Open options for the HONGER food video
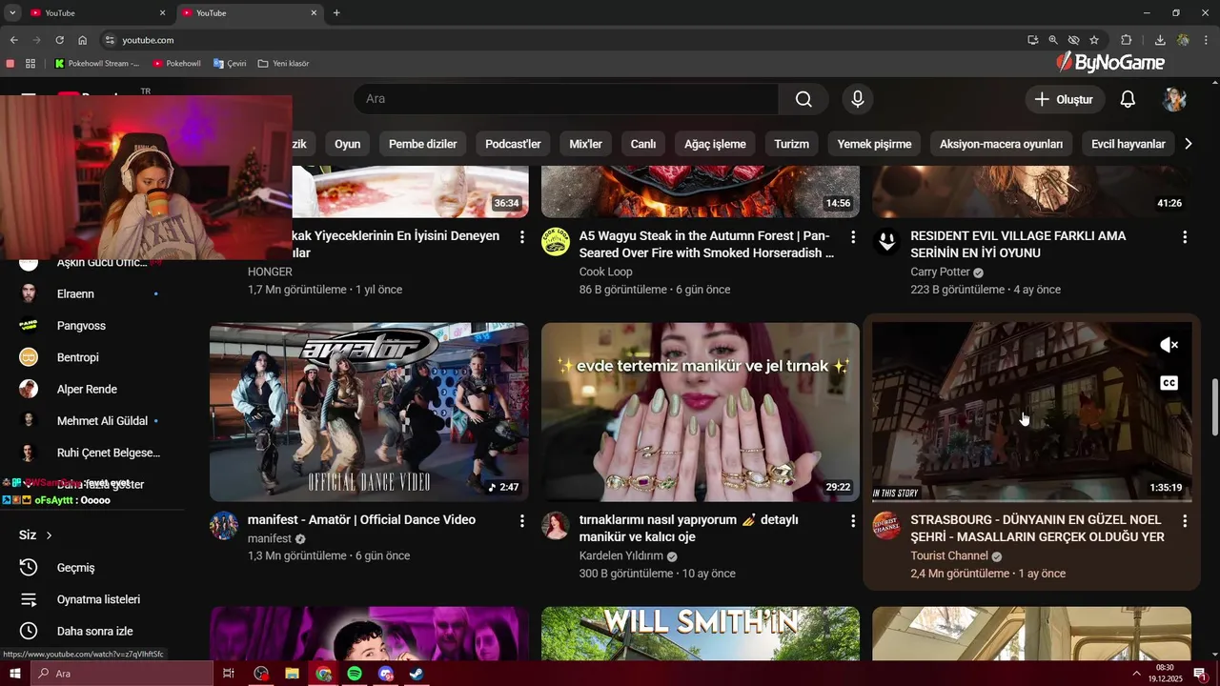Viewport: 1220px width, 686px height. (x=521, y=236)
